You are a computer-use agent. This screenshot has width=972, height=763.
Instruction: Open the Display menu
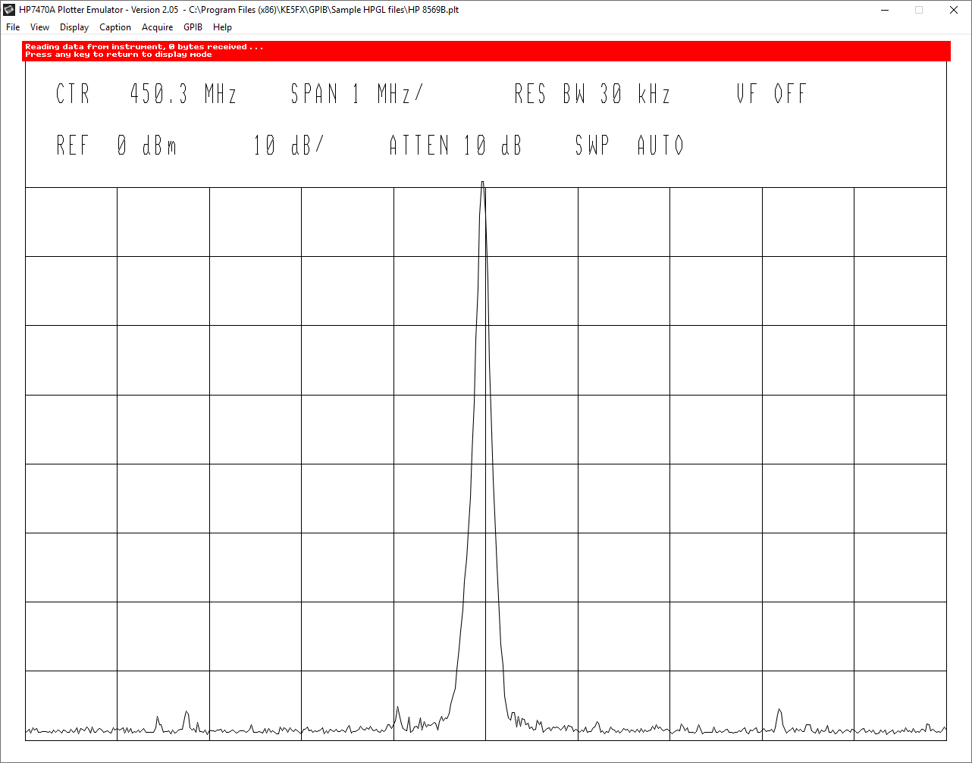(x=74, y=27)
